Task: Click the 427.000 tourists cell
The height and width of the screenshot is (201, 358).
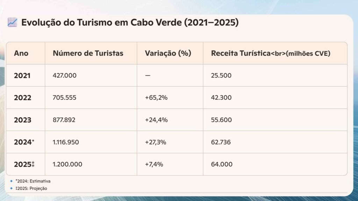Action: coord(64,75)
